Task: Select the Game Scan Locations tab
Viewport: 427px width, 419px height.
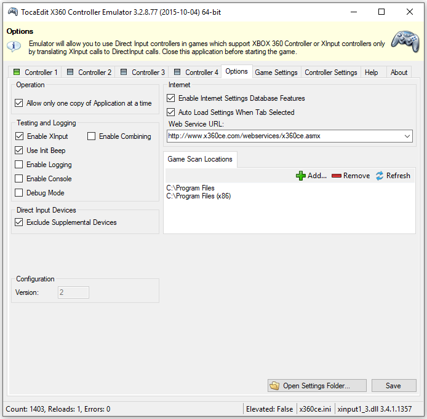Action: click(200, 159)
